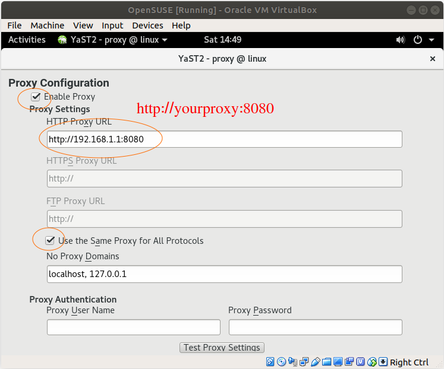Click the HTTP Proxy URL input field
This screenshot has height=369, width=444.
225,139
